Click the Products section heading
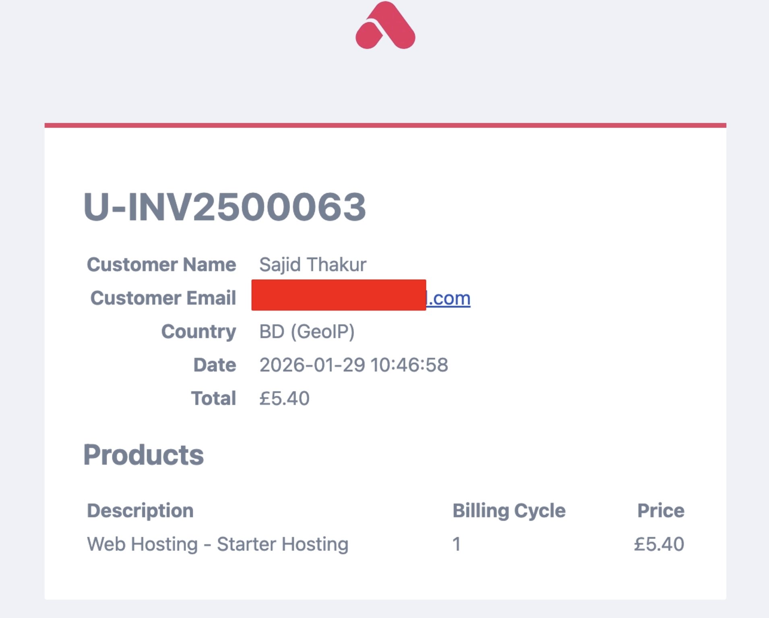The image size is (769, 618). [143, 455]
